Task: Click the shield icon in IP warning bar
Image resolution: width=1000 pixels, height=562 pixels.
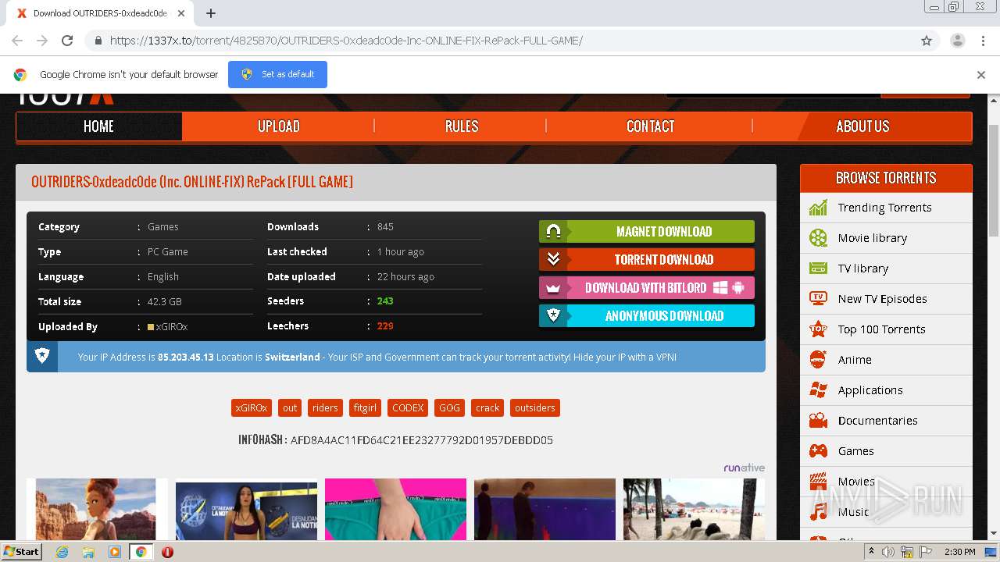Action: 42,356
